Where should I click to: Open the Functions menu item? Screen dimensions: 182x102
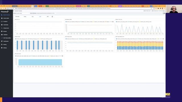point(5,22)
